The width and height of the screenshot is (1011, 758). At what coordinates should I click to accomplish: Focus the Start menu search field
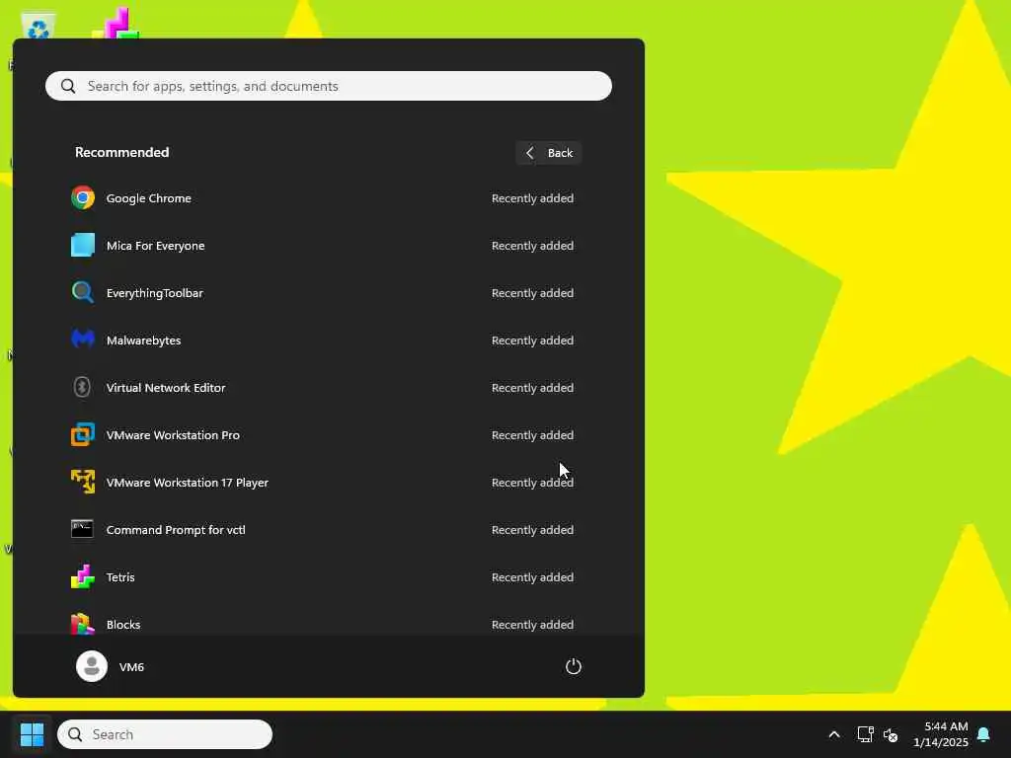coord(328,86)
